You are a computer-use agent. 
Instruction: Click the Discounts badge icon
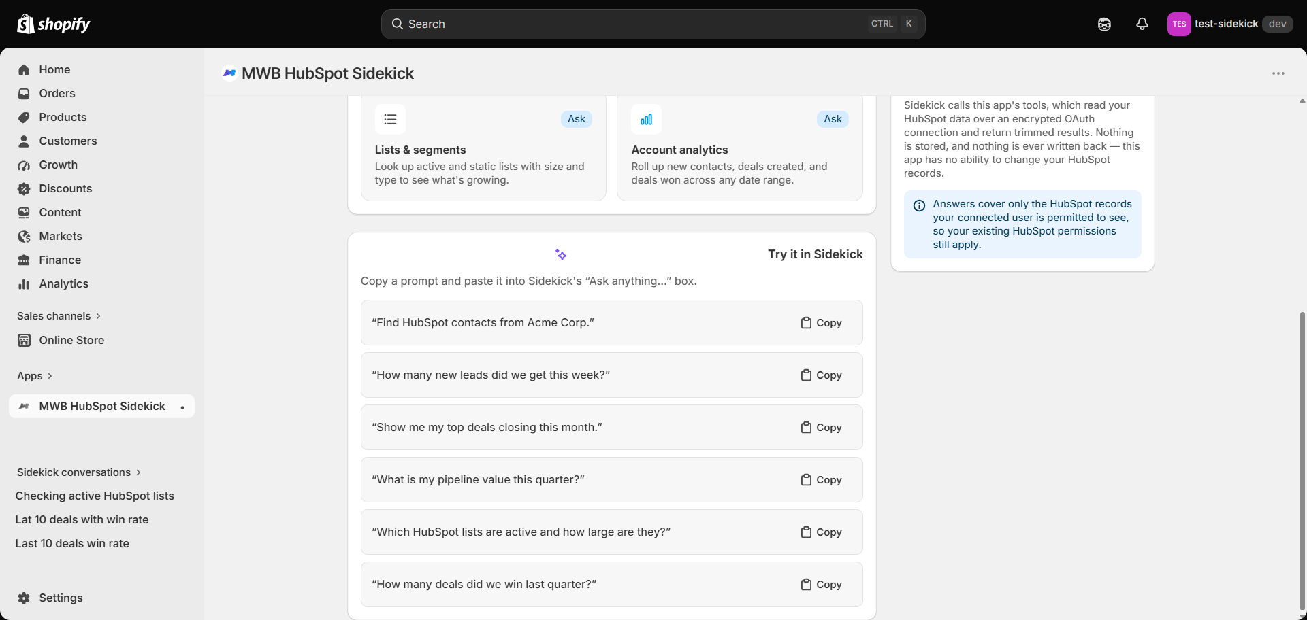[x=24, y=188]
